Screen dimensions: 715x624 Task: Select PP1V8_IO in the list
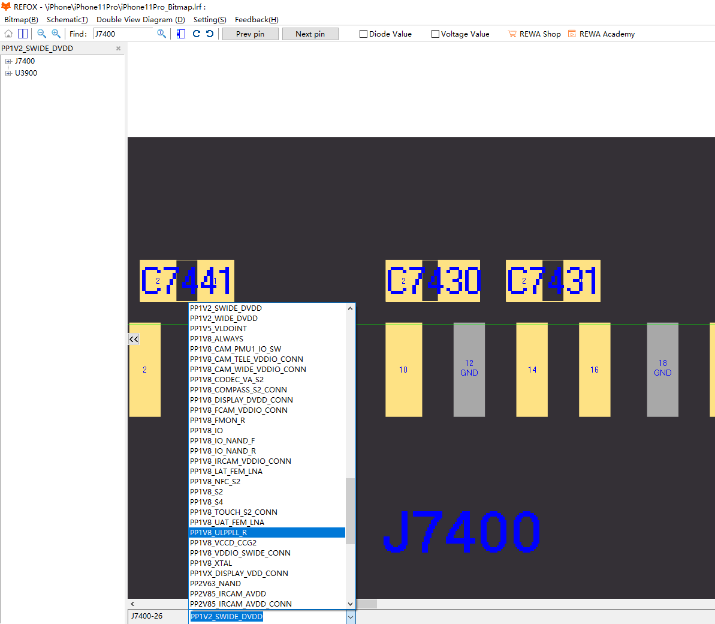(267, 430)
